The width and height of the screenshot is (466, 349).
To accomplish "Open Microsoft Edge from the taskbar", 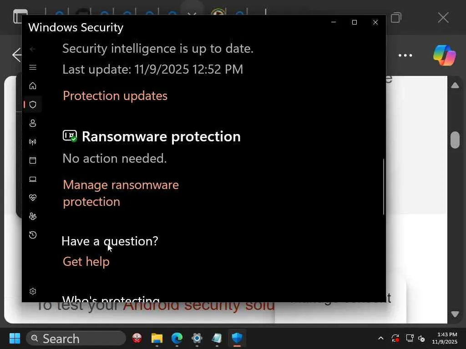I will tap(177, 338).
